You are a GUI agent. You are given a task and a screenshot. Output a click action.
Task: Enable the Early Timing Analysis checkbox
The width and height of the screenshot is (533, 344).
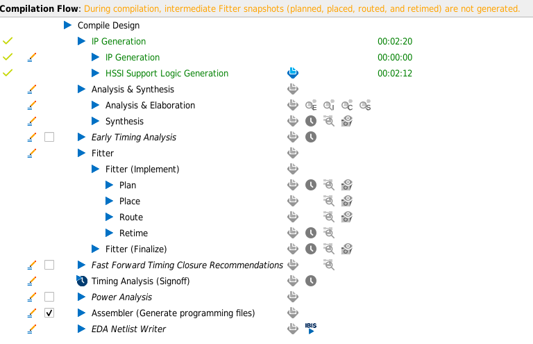point(49,137)
